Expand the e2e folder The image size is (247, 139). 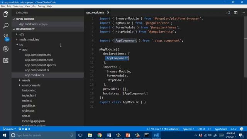[x=17, y=34]
